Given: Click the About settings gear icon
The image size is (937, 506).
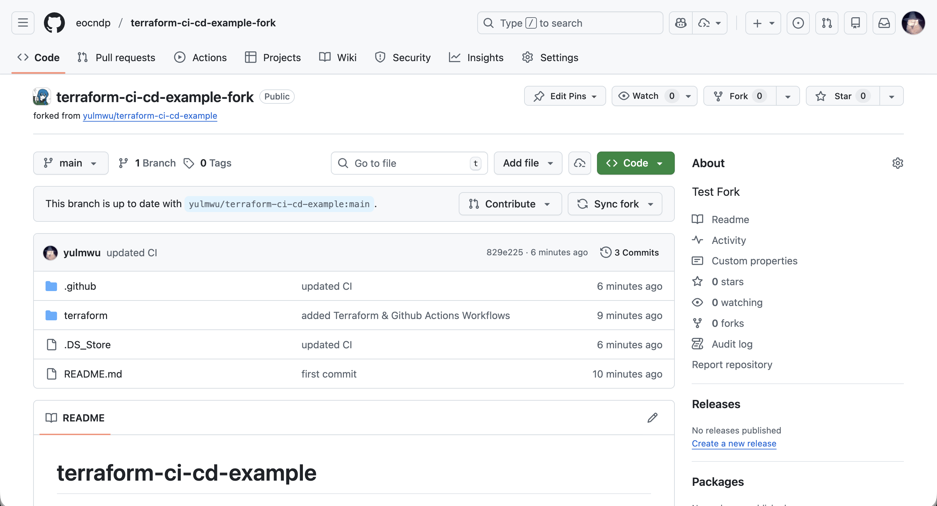Looking at the screenshot, I should pos(897,163).
